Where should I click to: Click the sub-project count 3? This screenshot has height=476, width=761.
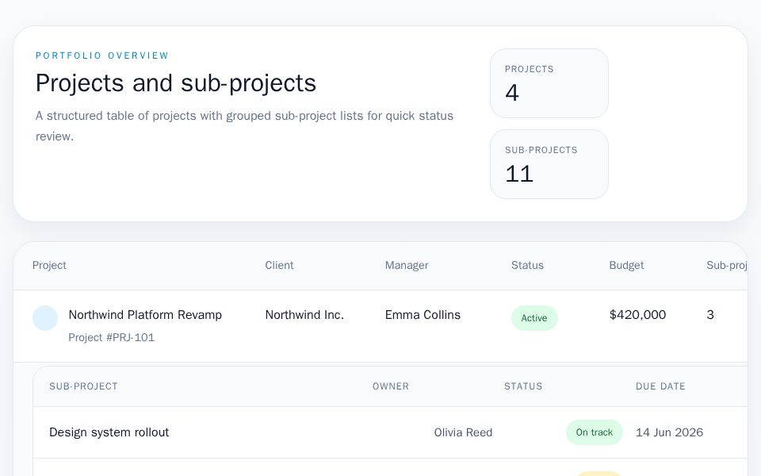[710, 315]
